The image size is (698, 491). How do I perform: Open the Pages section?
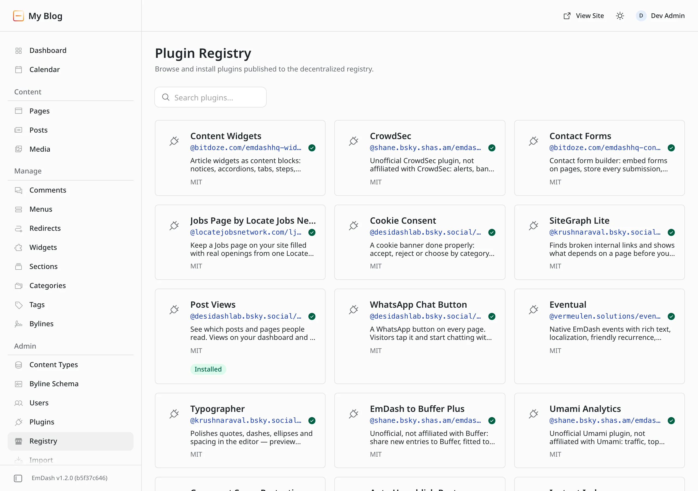71,111
